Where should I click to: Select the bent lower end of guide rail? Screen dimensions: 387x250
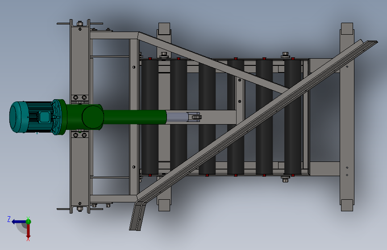[138, 216]
